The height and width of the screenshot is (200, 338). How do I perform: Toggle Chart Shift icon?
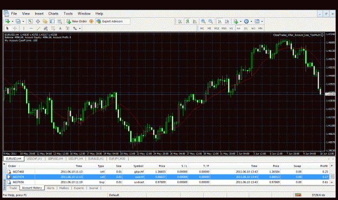pyautogui.click(x=227, y=21)
